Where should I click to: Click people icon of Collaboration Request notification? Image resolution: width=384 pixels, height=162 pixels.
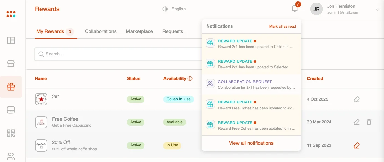(x=210, y=84)
